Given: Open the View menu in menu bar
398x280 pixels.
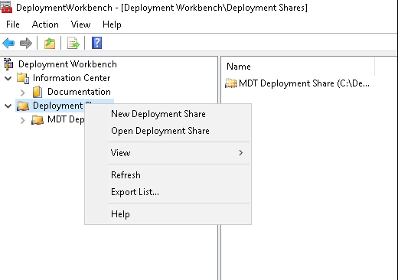Looking at the screenshot, I should [x=80, y=24].
